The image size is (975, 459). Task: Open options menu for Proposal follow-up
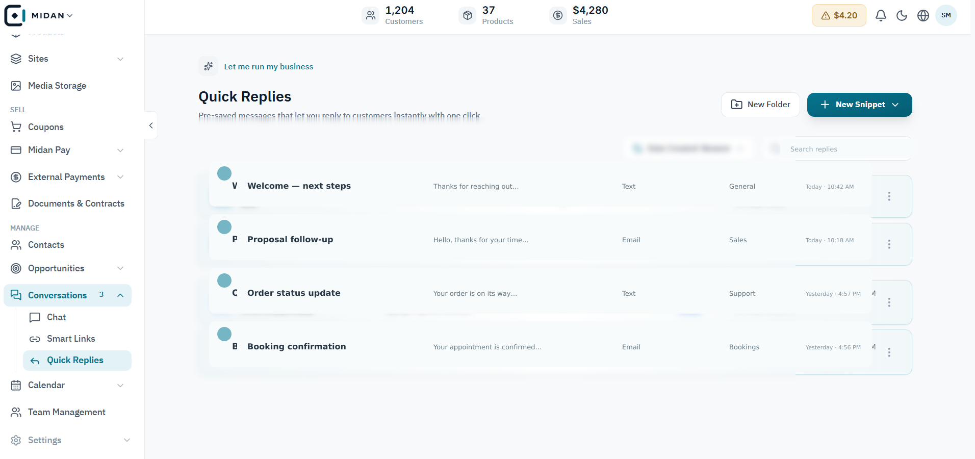click(x=889, y=244)
